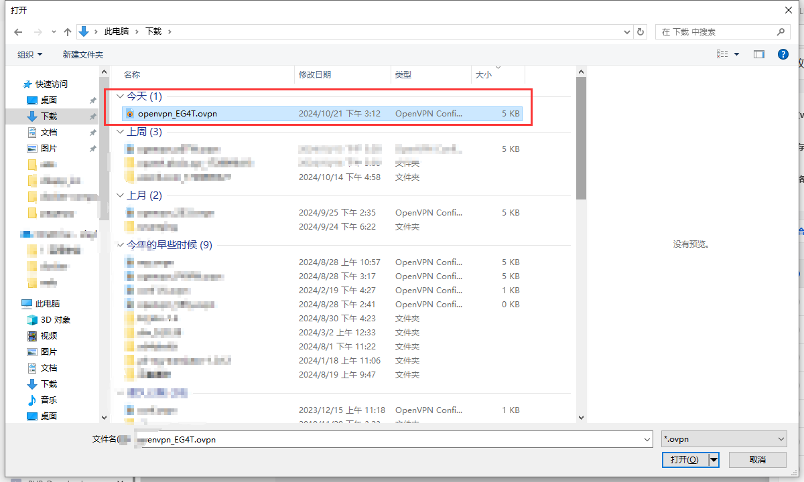The image size is (804, 482).
Task: Click the search magnifier icon
Action: coord(781,31)
